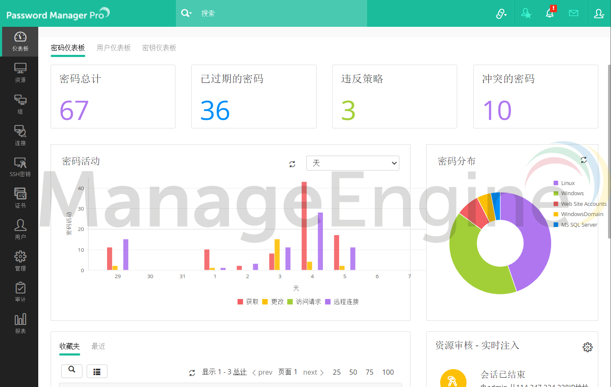Show 25 items per page
Viewport: 611px width, 387px height.
(x=337, y=372)
